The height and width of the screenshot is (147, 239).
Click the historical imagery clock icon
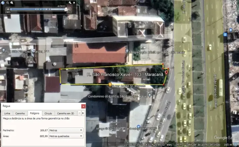coord(3,3)
